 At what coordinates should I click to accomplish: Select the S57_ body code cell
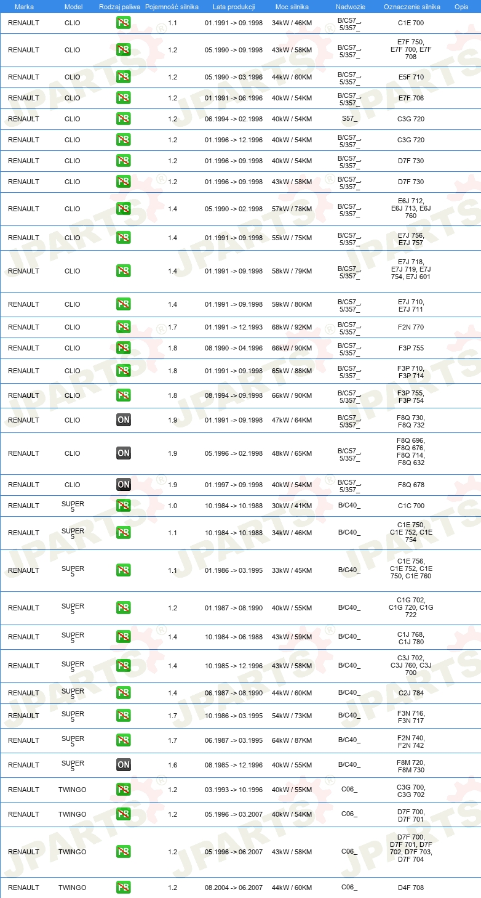click(349, 119)
